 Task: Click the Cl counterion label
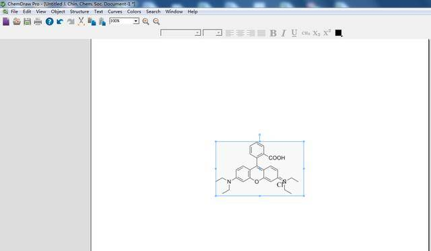tap(279, 185)
